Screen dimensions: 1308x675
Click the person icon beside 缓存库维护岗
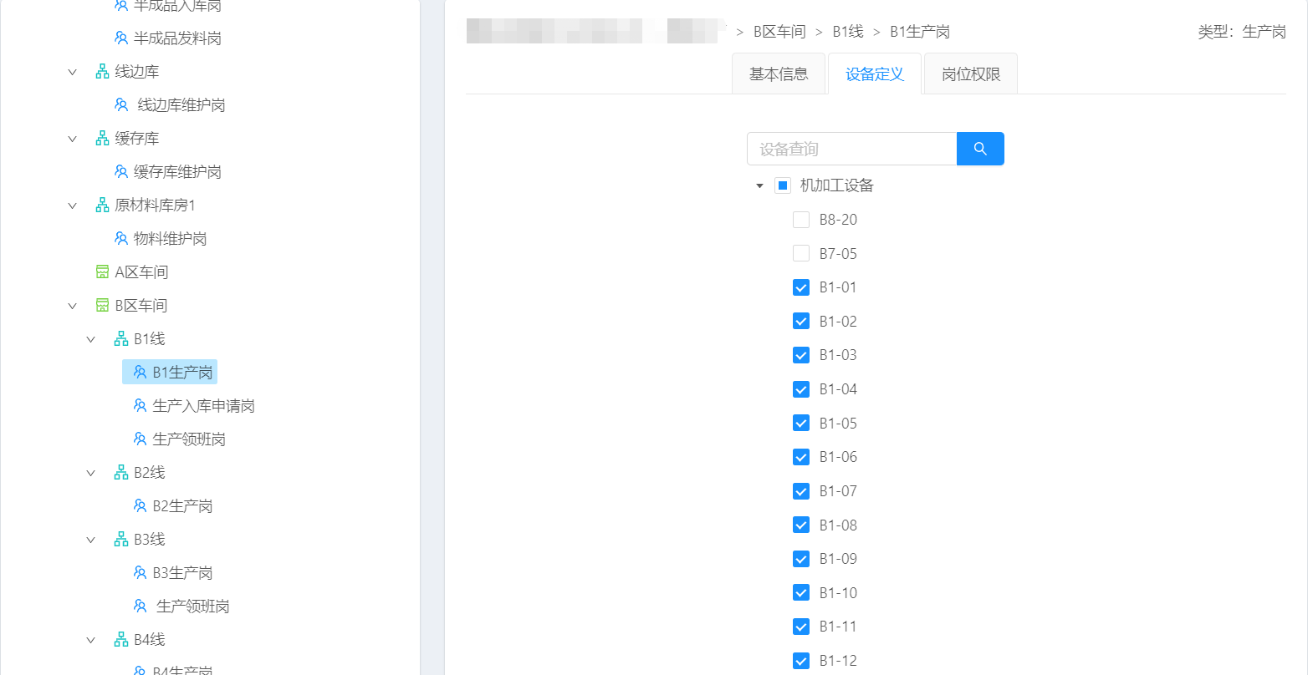(121, 172)
